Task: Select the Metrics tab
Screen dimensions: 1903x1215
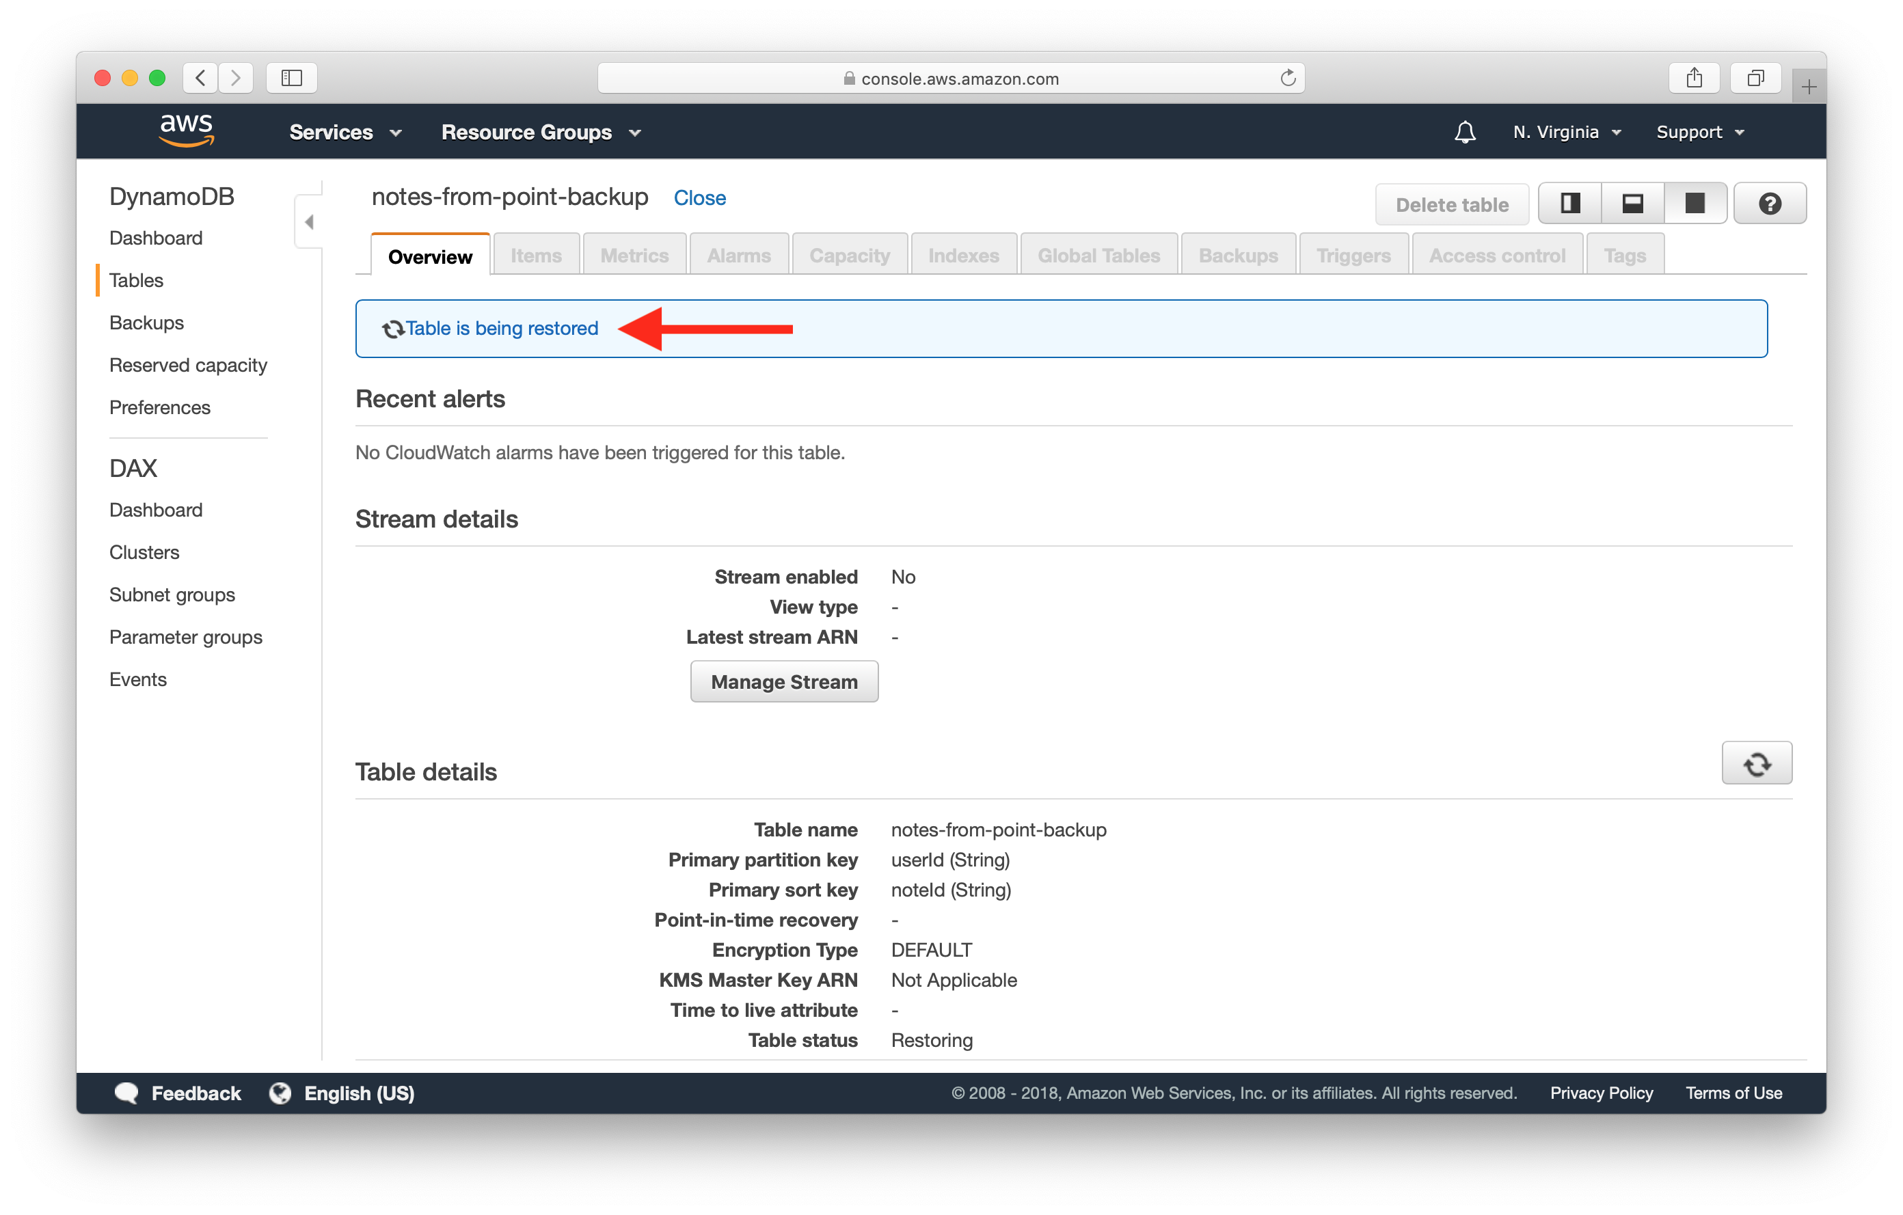Action: tap(634, 254)
